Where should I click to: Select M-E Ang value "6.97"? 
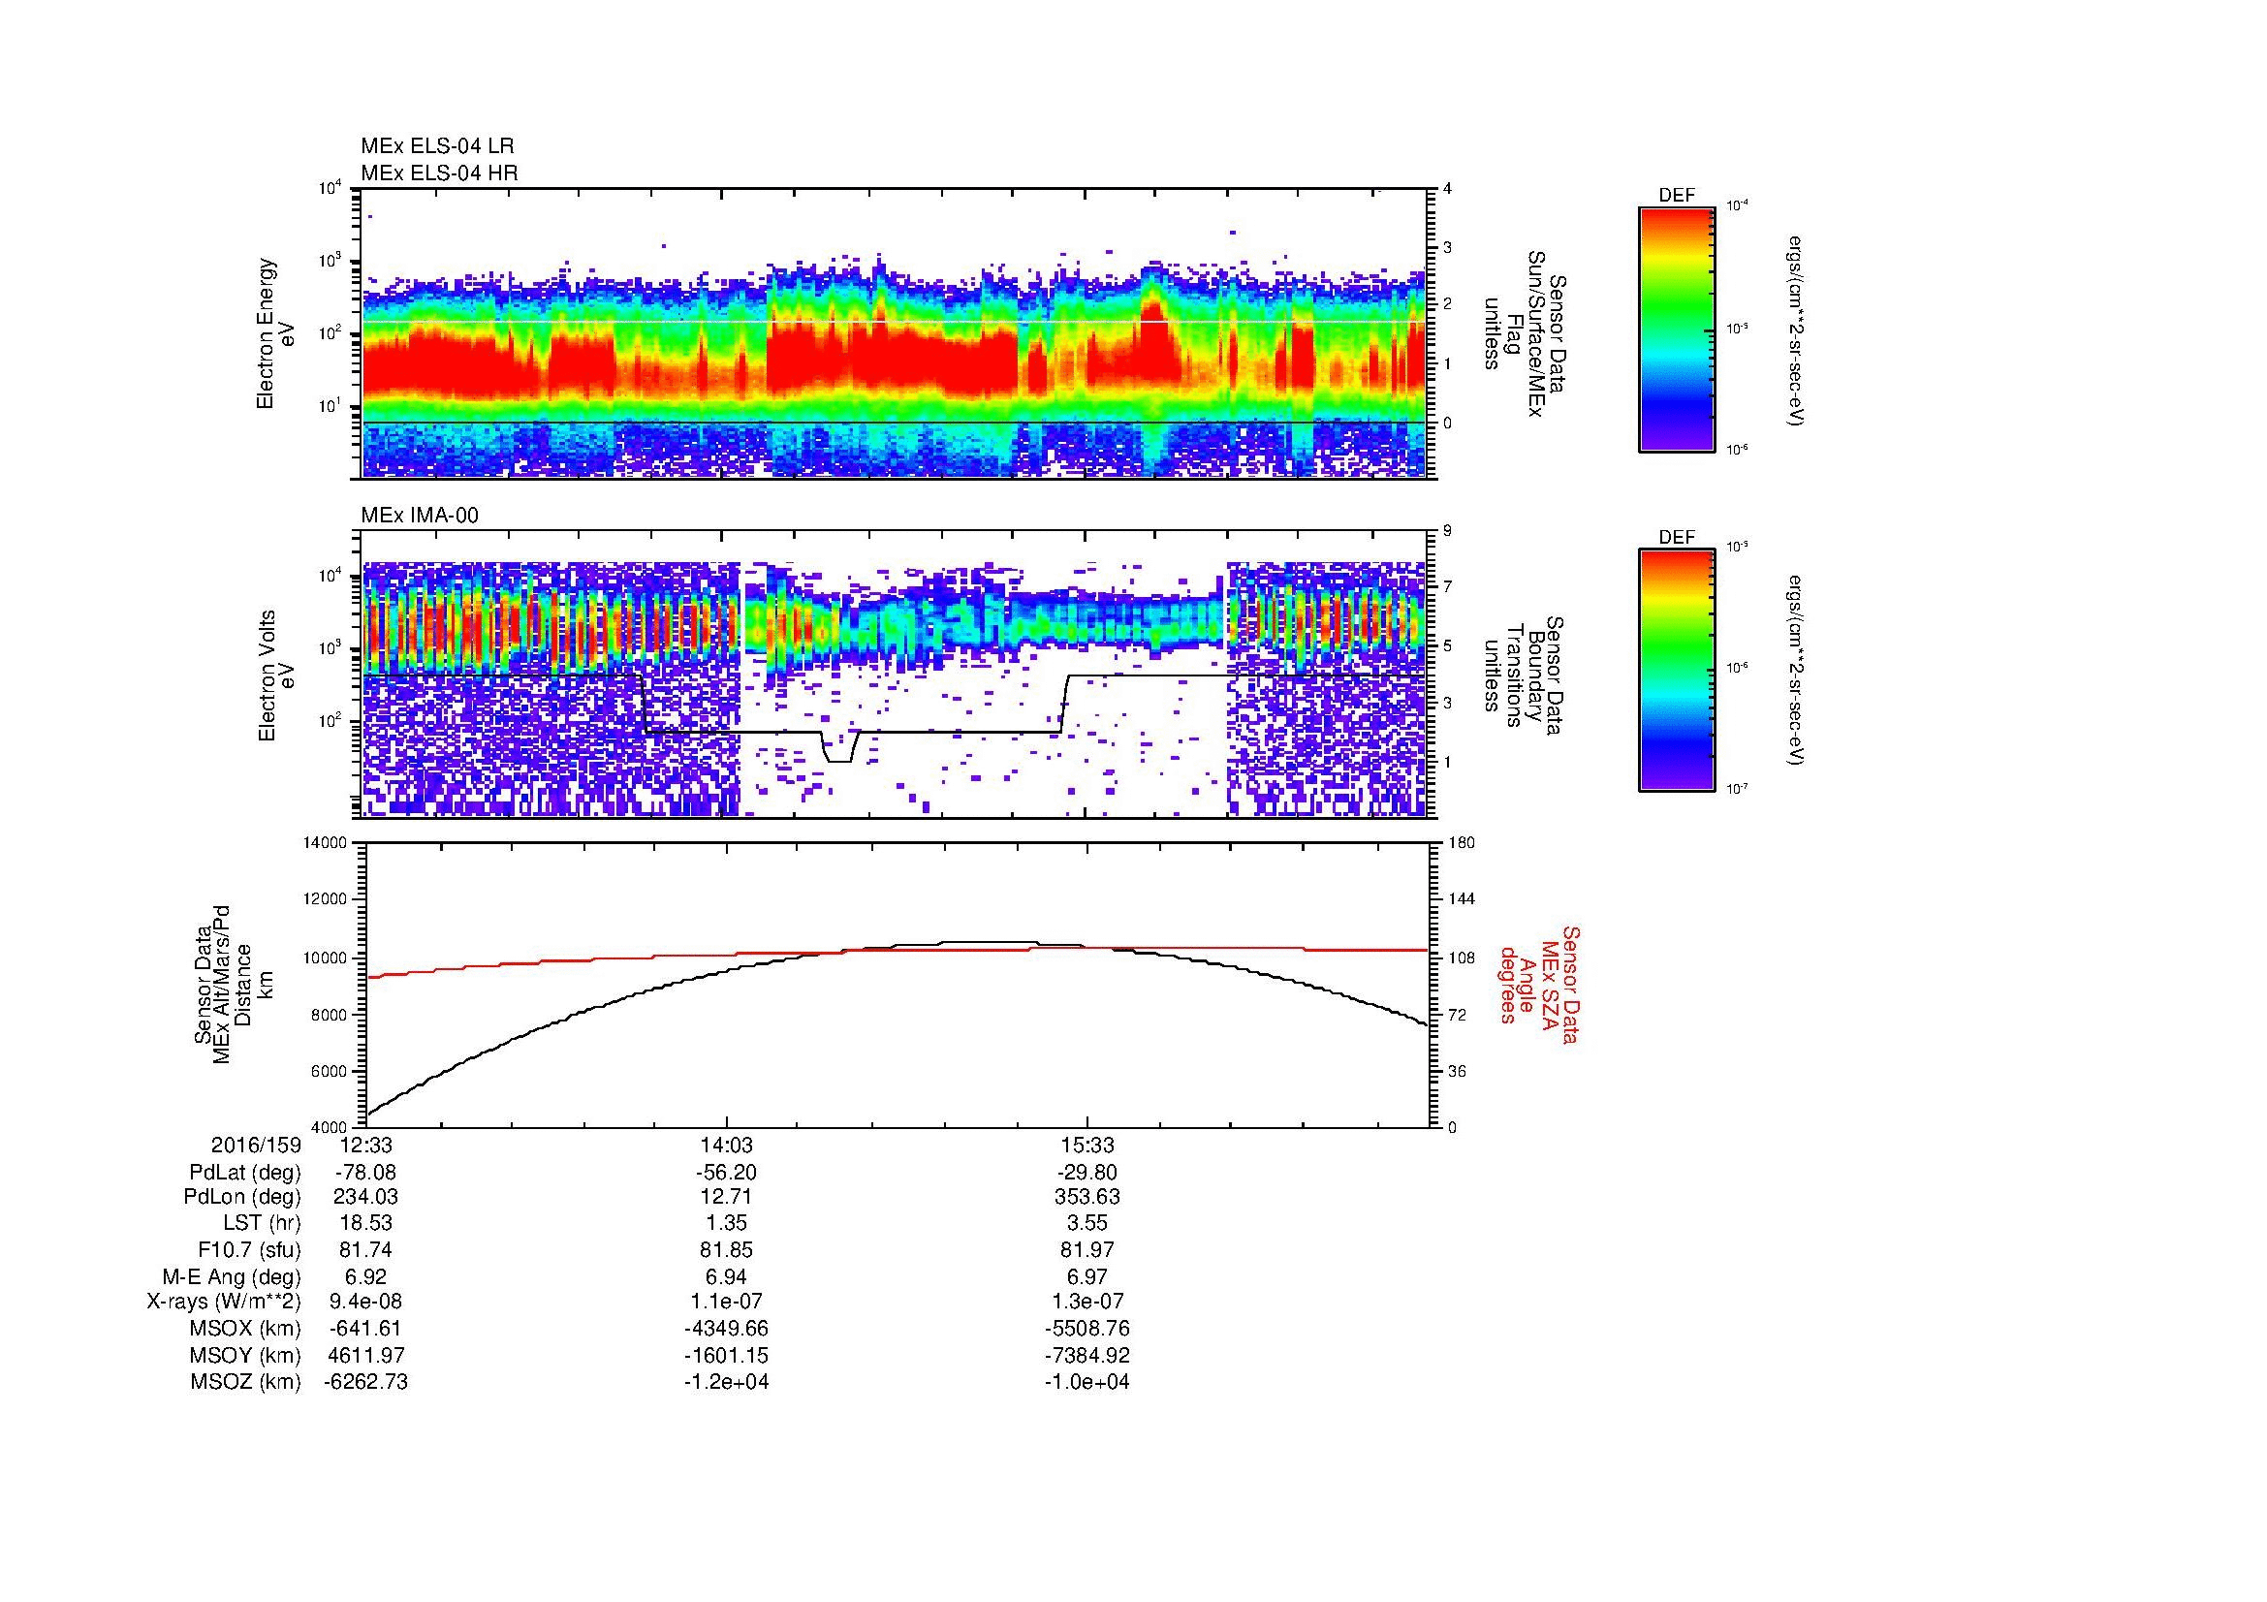tap(1086, 1276)
